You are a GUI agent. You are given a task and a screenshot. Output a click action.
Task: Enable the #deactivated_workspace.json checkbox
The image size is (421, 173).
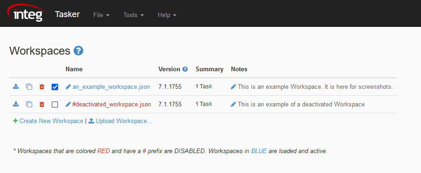[55, 104]
